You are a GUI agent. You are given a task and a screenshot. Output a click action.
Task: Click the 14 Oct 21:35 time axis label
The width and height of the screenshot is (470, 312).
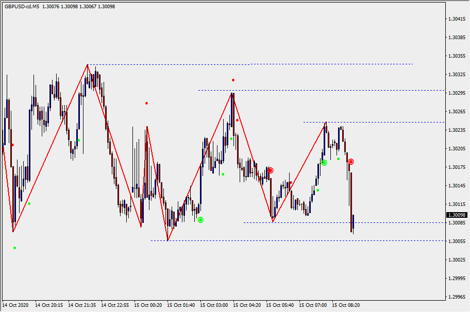(82, 305)
